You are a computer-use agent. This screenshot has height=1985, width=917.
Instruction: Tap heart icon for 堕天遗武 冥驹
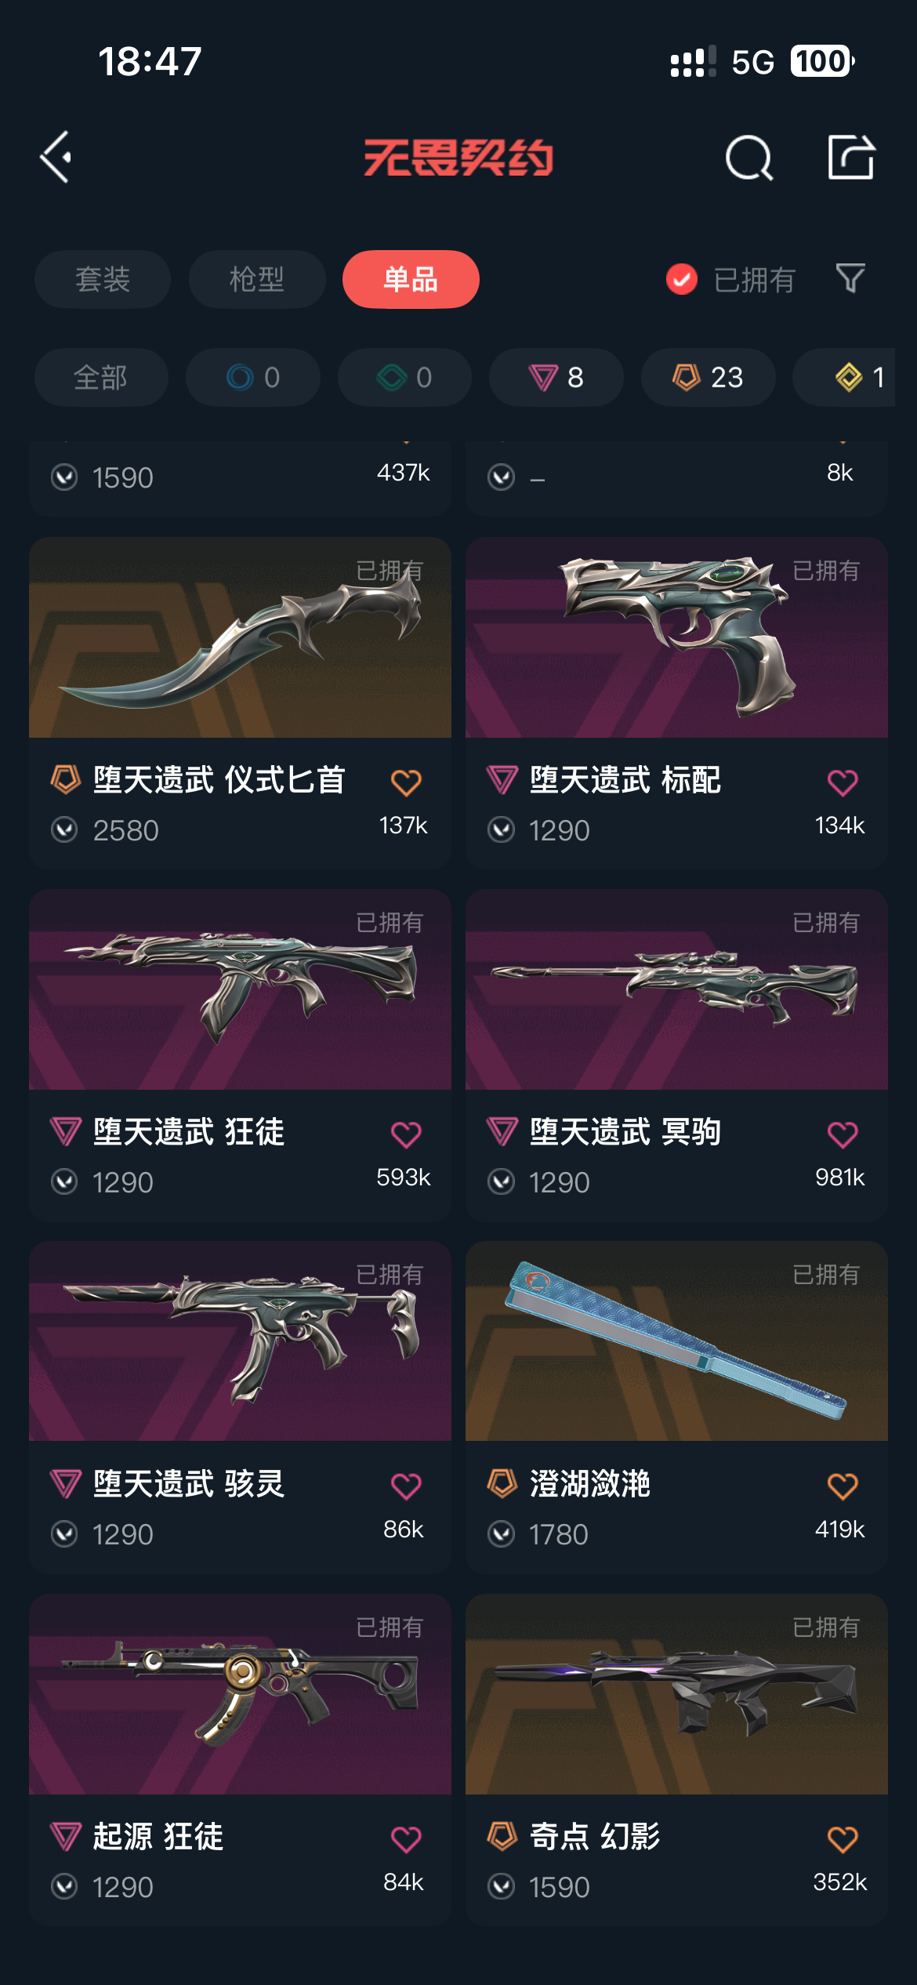click(843, 1134)
